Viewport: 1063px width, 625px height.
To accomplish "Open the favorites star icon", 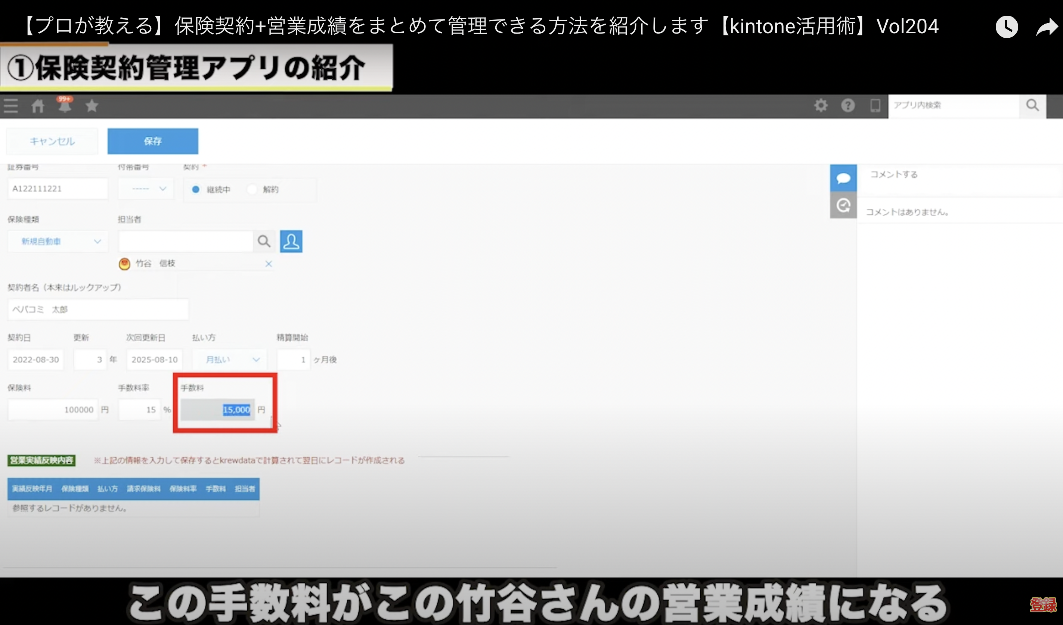I will [x=92, y=105].
